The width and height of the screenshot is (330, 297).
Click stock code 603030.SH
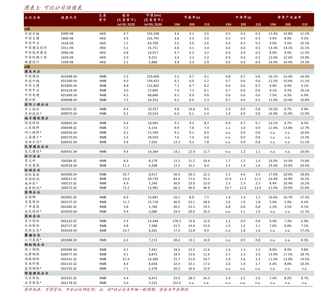click(x=69, y=212)
